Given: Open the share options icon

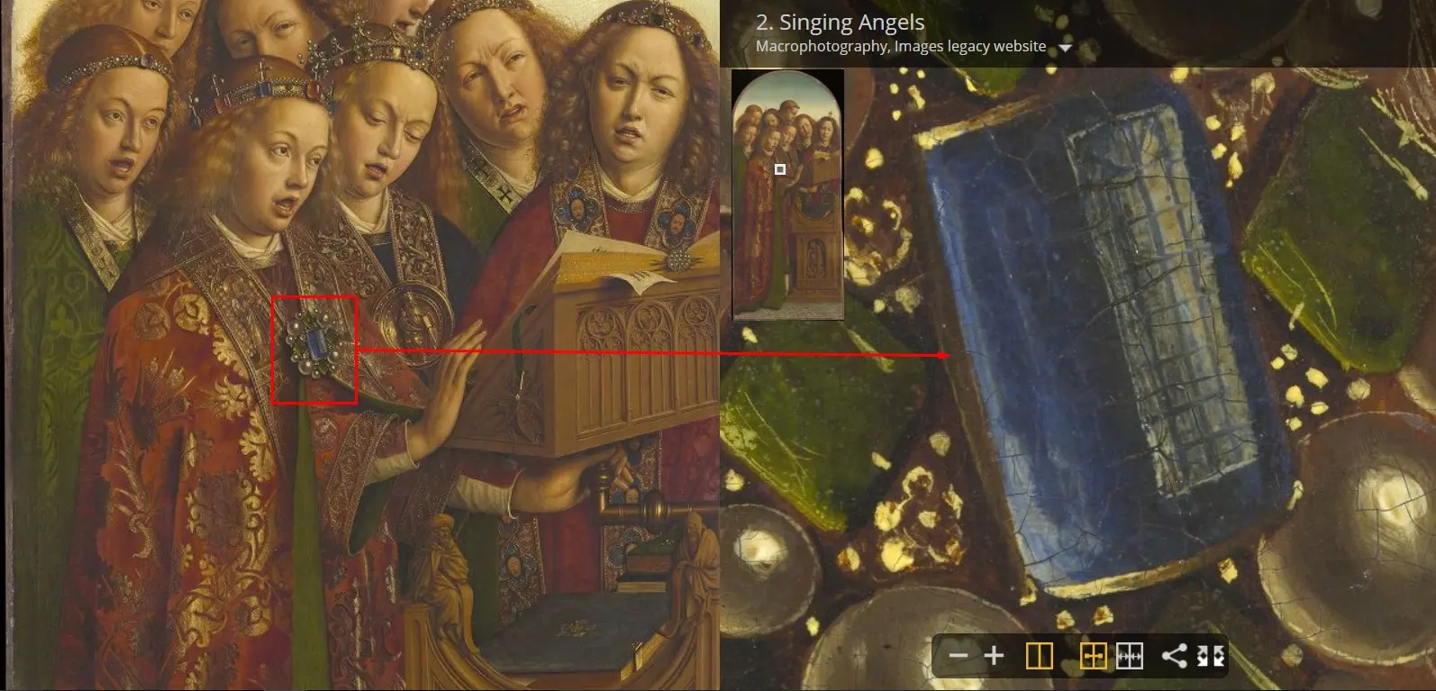Looking at the screenshot, I should pyautogui.click(x=1174, y=656).
